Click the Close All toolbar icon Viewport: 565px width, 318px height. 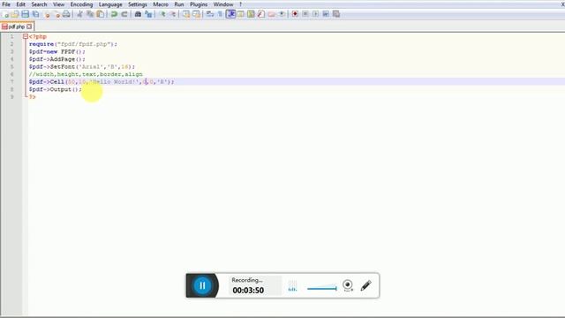[x=56, y=14]
